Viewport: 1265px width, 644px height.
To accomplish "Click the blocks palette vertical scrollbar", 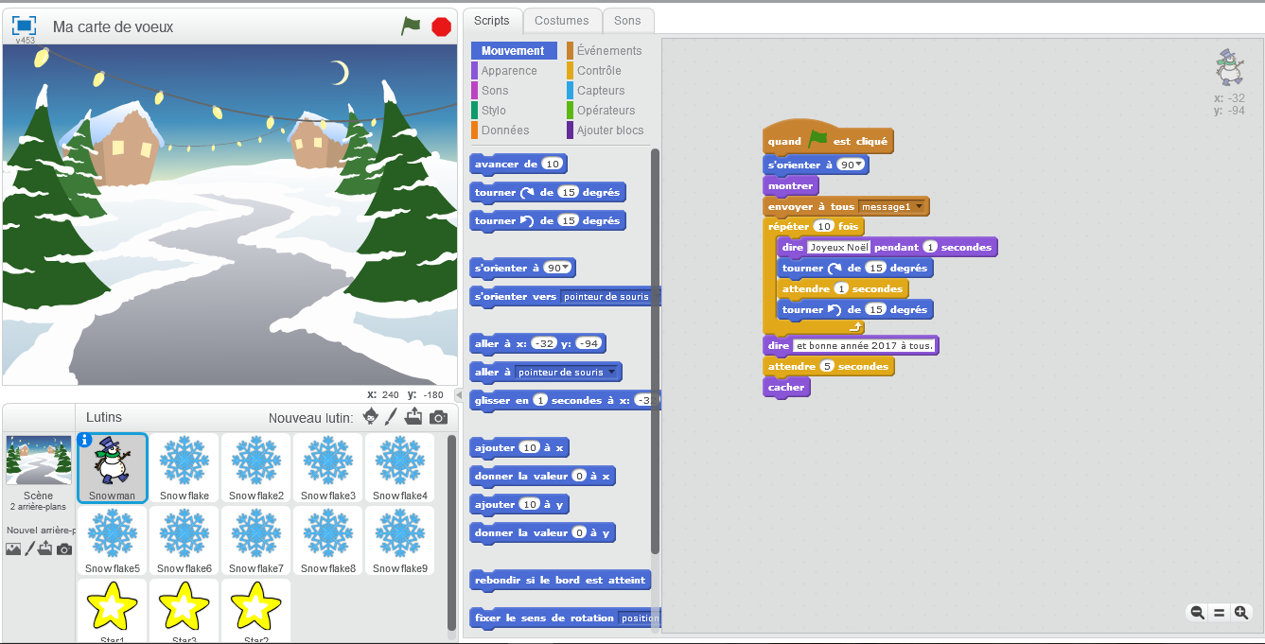I will click(x=655, y=350).
